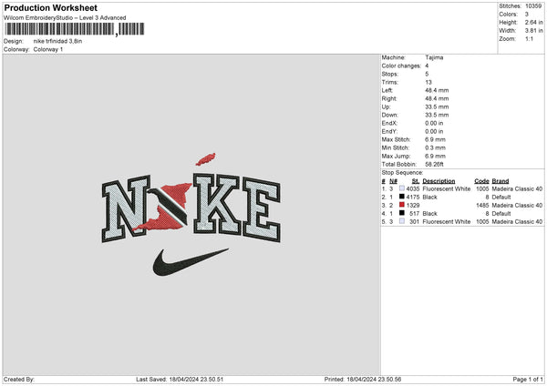Image resolution: width=547 pixels, height=386 pixels.
Task: Click 'Fluorescent White' with 301 stitches
Action: [x=446, y=221]
